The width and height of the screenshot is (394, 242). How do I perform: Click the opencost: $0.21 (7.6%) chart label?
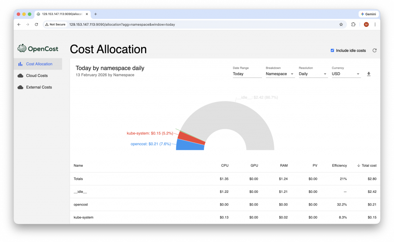tap(150, 144)
